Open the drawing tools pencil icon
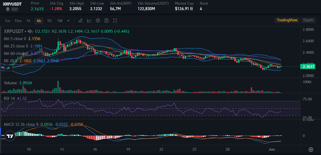321x155 pixels. click(x=80, y=20)
